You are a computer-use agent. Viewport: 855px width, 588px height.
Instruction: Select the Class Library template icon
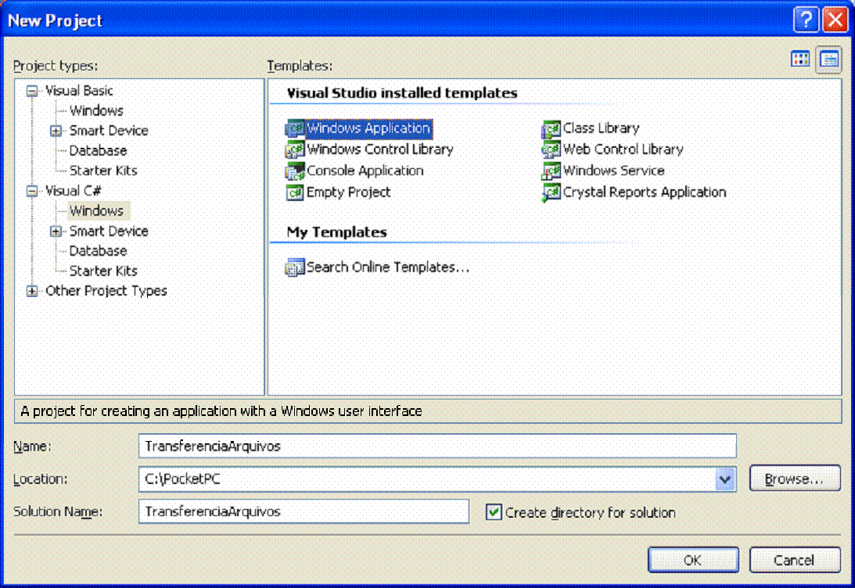[551, 128]
